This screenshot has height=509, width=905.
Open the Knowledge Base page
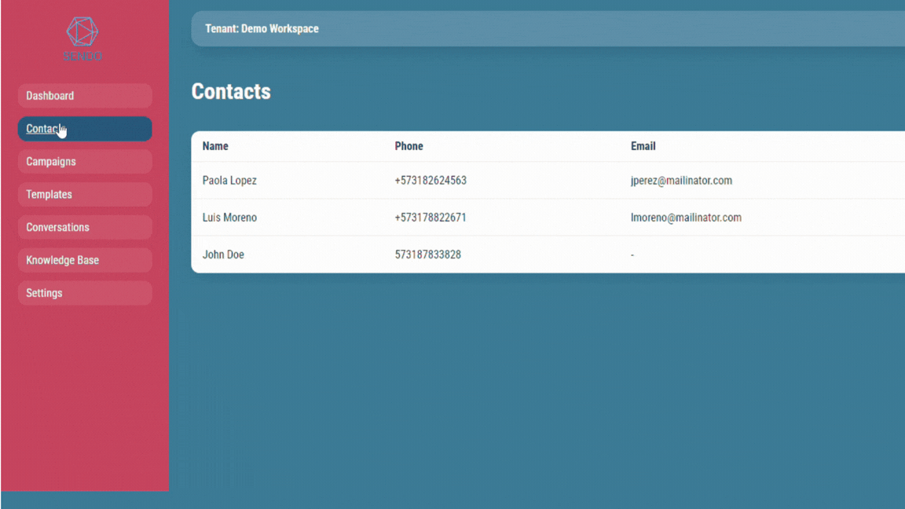pos(85,260)
